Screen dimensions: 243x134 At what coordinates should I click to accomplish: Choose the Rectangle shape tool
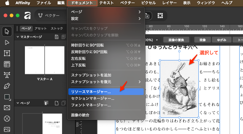[x=7, y=97]
